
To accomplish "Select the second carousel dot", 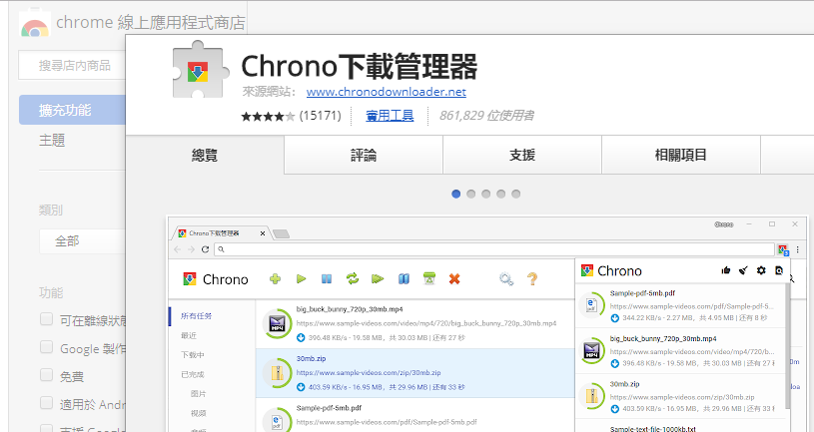I will point(470,194).
